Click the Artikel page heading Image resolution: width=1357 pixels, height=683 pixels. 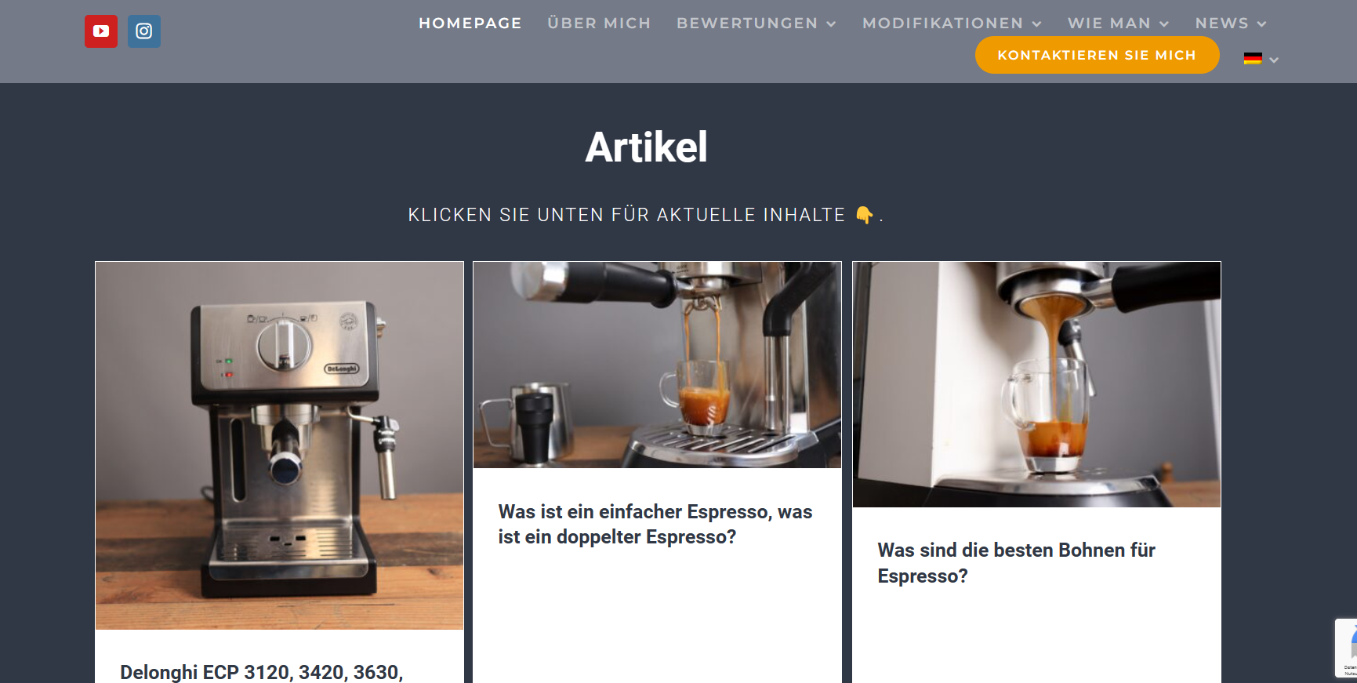[646, 147]
